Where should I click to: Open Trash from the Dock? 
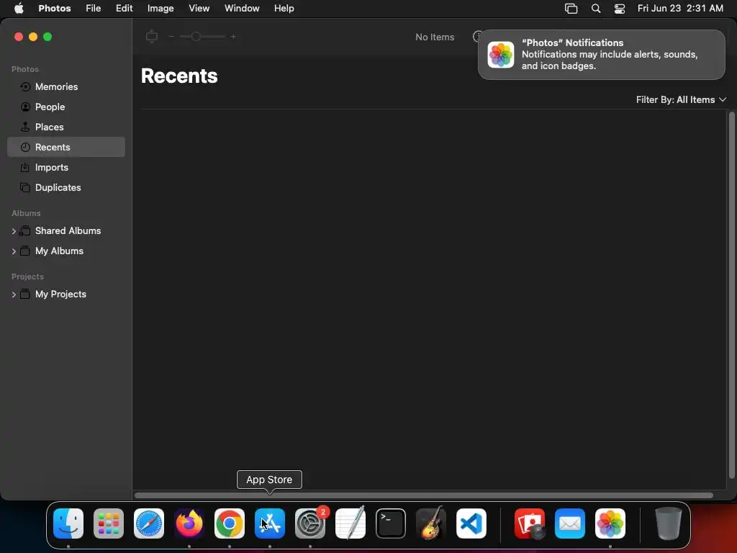coord(668,523)
